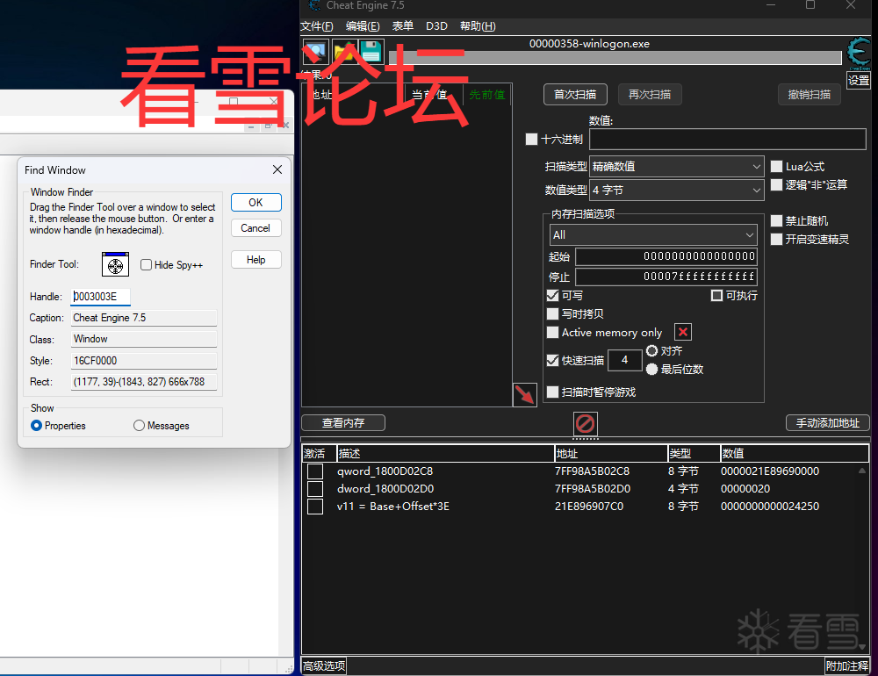Image resolution: width=878 pixels, height=676 pixels.
Task: Open the All memory region dropdown
Action: 653,234
